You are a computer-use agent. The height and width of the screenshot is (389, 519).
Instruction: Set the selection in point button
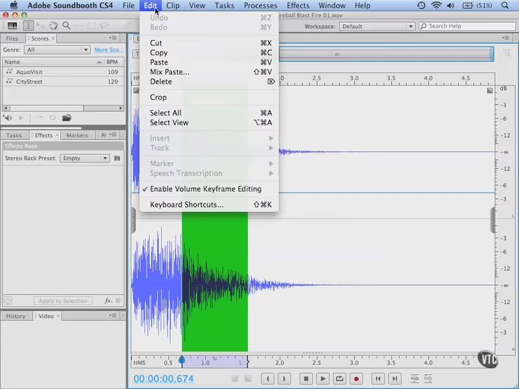267,379
